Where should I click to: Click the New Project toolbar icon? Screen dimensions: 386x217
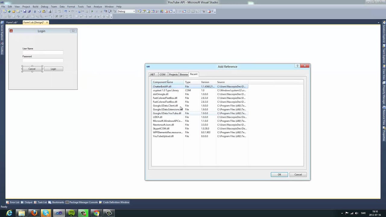[5, 11]
